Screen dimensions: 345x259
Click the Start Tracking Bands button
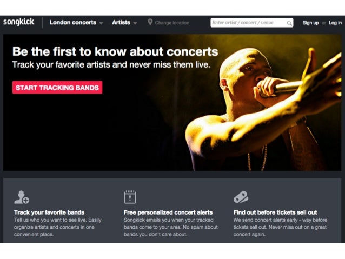(57, 88)
